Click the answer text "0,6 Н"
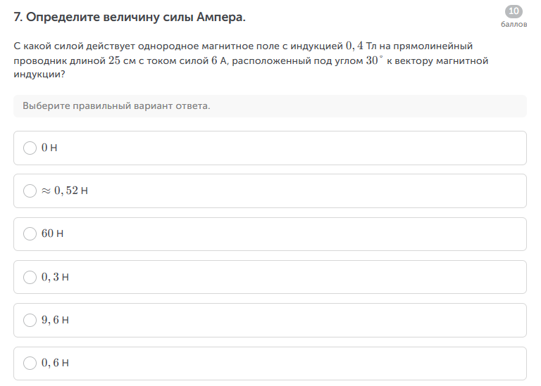Screen dimensions: 541x386 point(55,364)
